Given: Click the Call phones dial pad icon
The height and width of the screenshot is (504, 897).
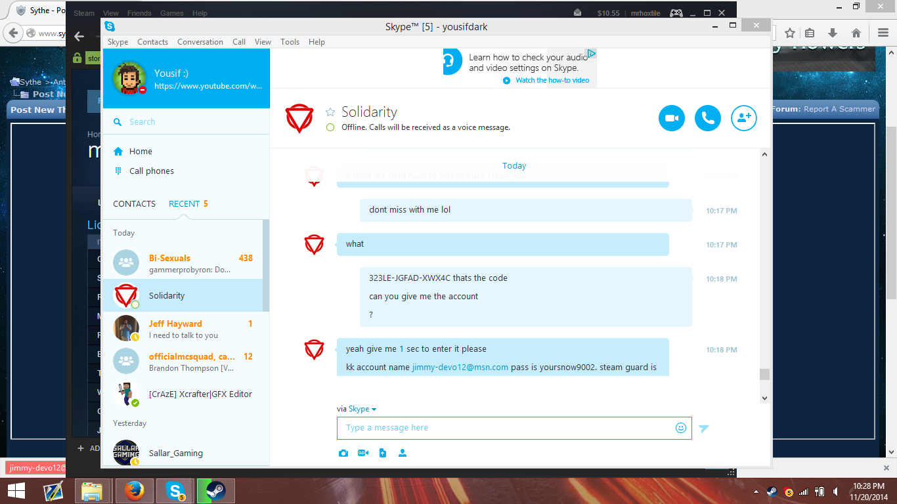Looking at the screenshot, I should (118, 171).
